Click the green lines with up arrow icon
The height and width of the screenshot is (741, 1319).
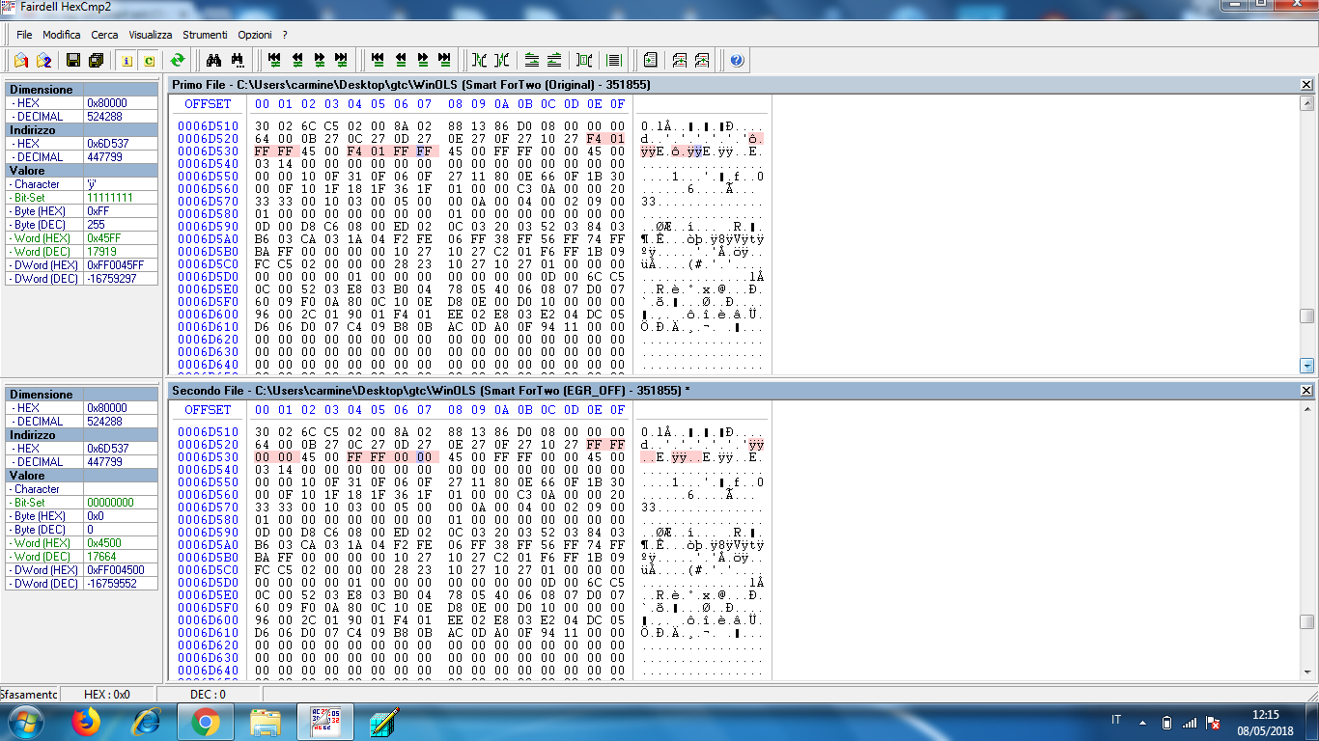coord(532,60)
